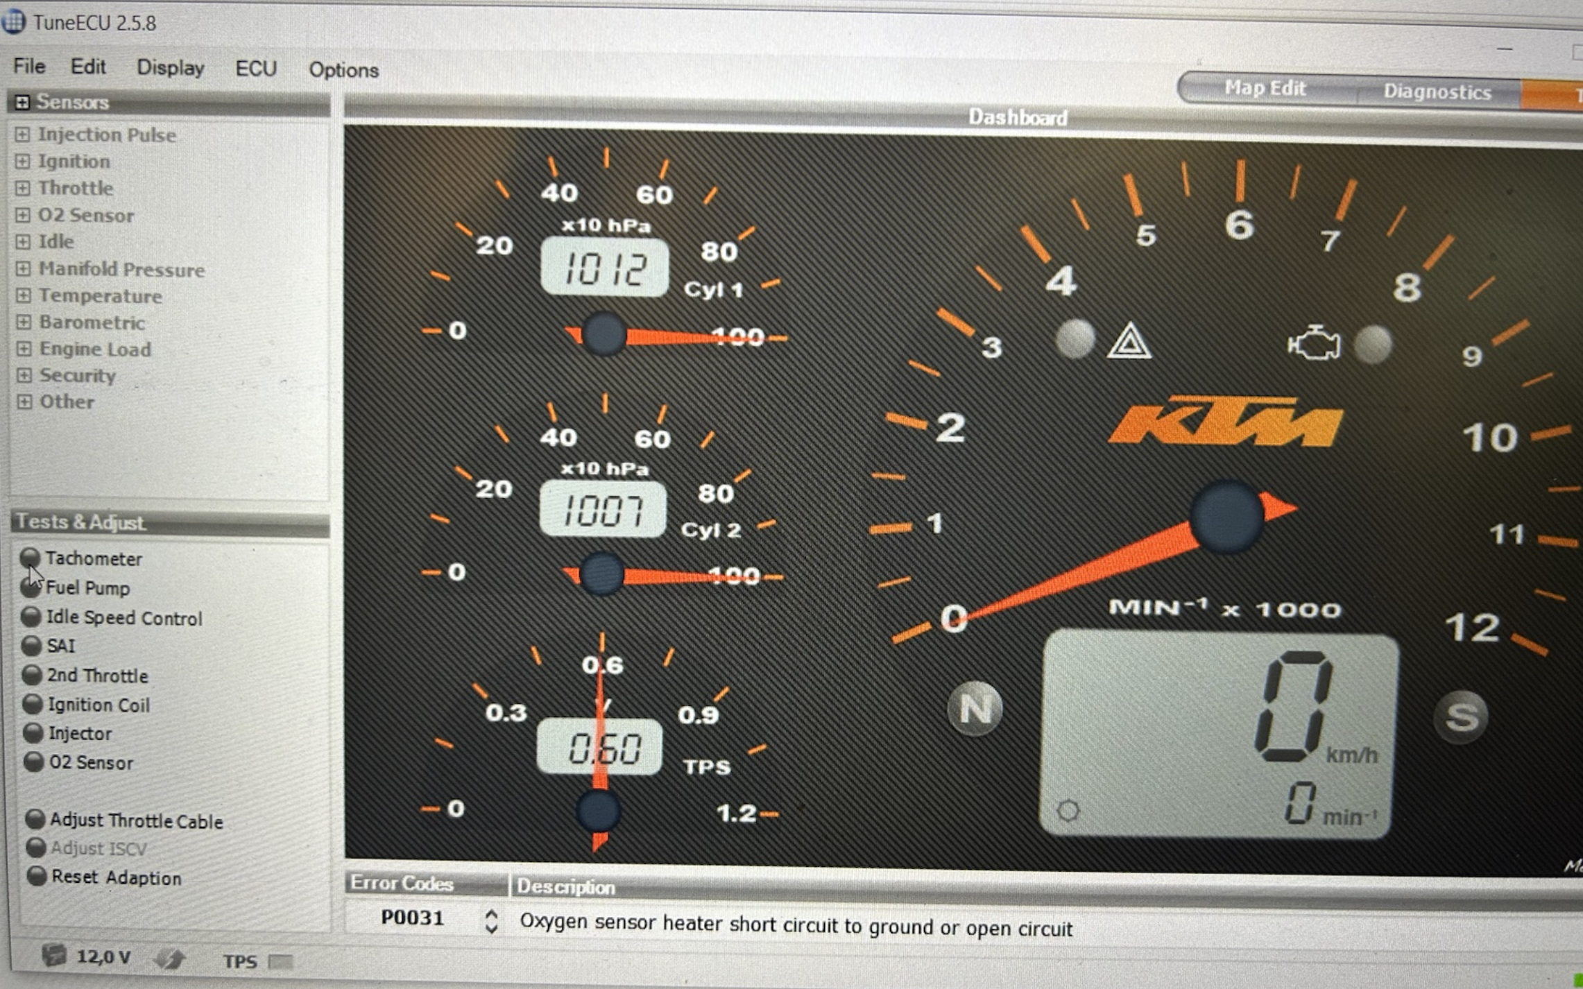Expand the Engine Load group
1583x989 pixels.
coord(24,348)
